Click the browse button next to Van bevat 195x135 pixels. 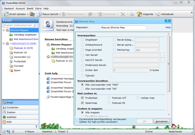click(x=162, y=55)
